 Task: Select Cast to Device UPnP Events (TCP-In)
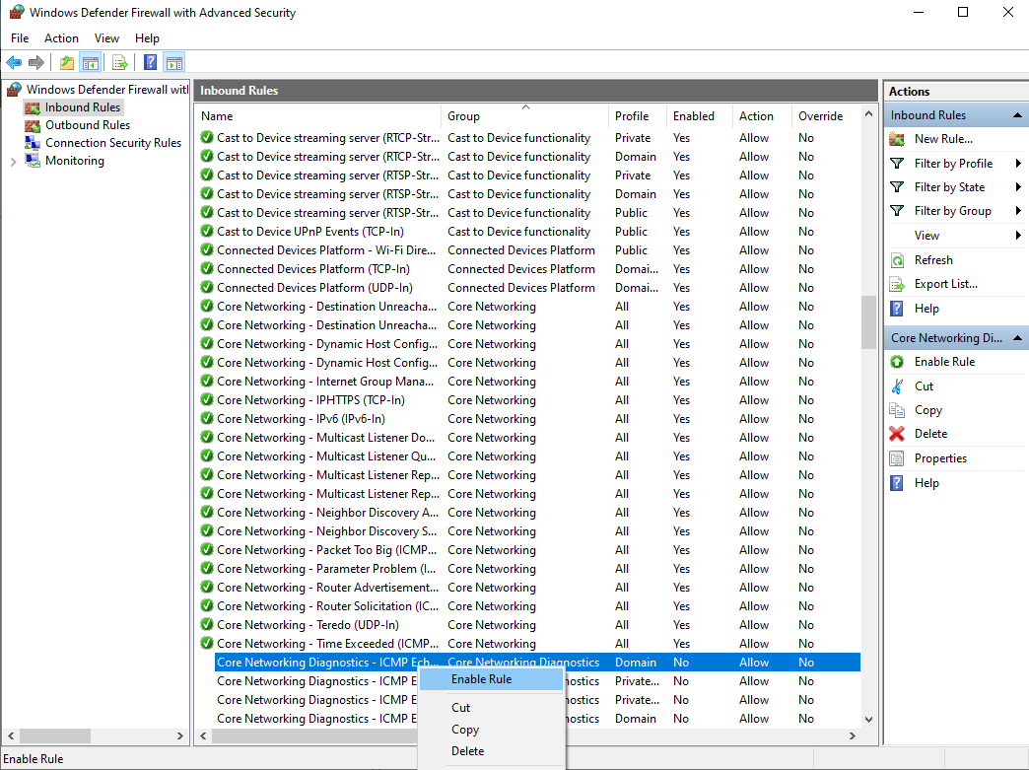pyautogui.click(x=529, y=232)
